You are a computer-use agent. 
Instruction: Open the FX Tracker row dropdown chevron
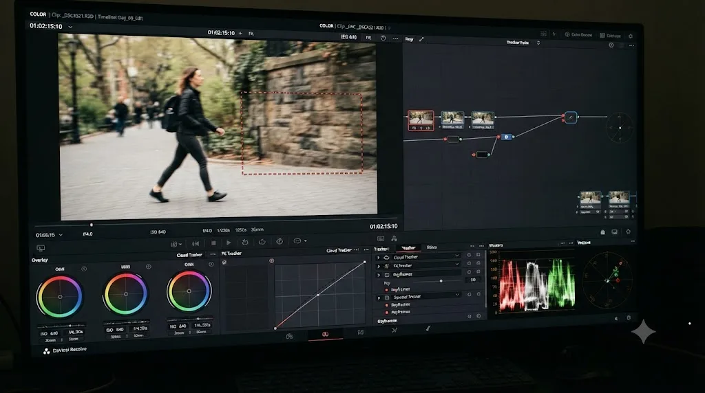coord(457,264)
